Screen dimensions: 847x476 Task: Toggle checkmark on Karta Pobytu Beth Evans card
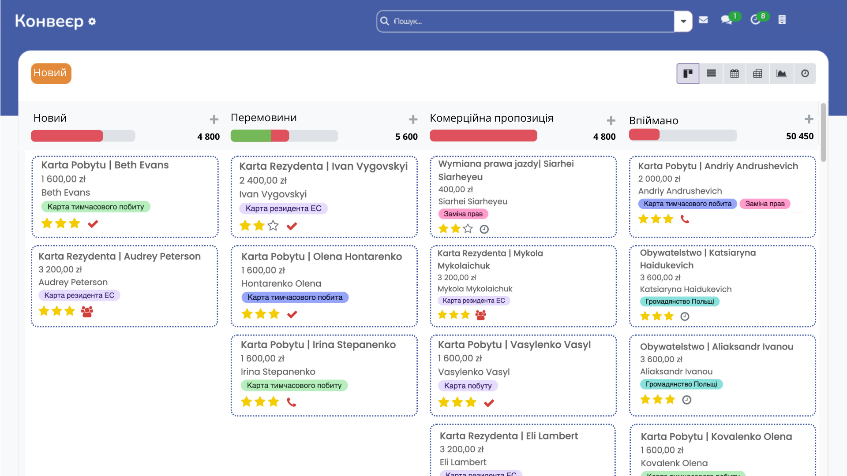click(92, 223)
